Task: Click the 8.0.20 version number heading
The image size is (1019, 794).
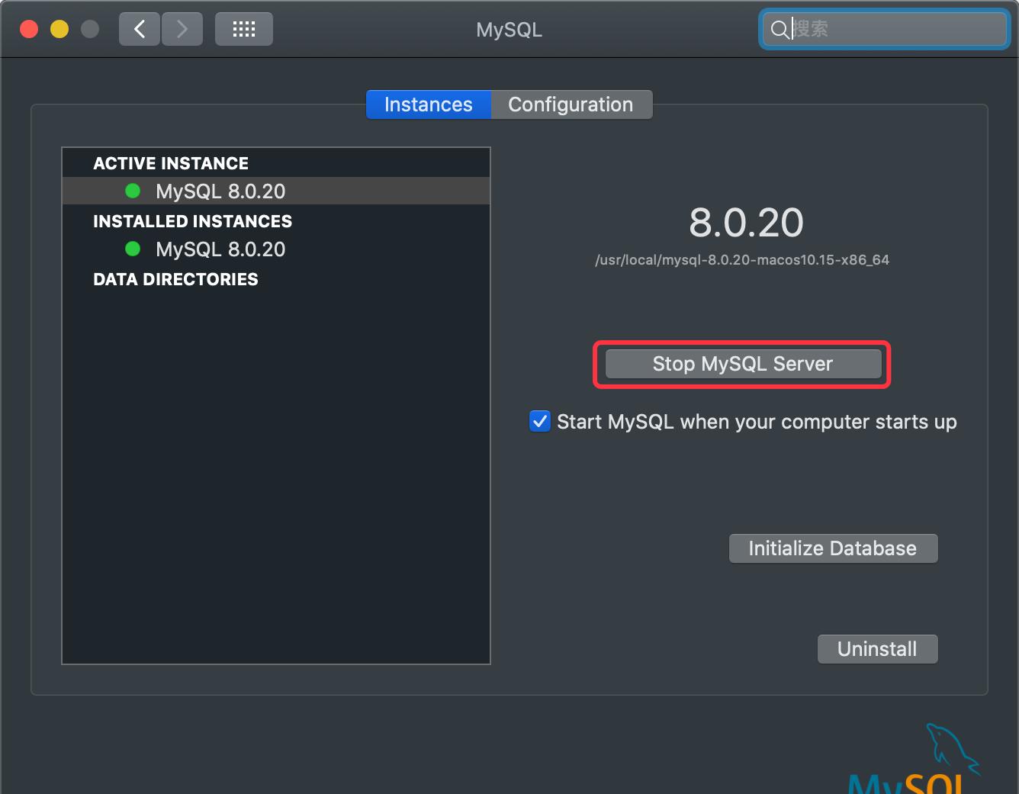Action: point(746,223)
